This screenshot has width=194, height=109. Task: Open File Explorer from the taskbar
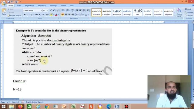[x=12, y=106]
